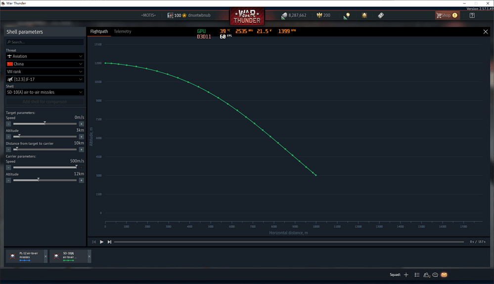Switch to the Telemetry tab
Screen dimensions: 494x284
coord(123,32)
